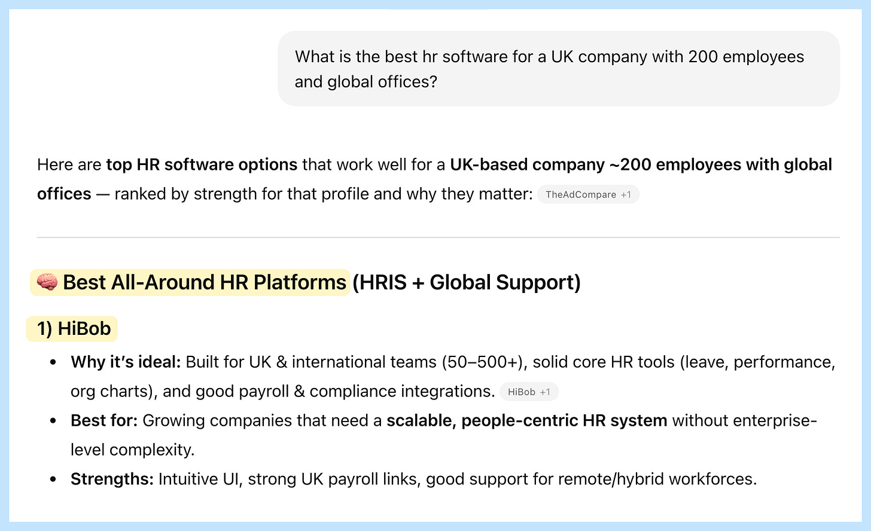Screen dimensions: 871x531
Task: Open the TheAdCompare +1 source citation
Action: (x=588, y=194)
